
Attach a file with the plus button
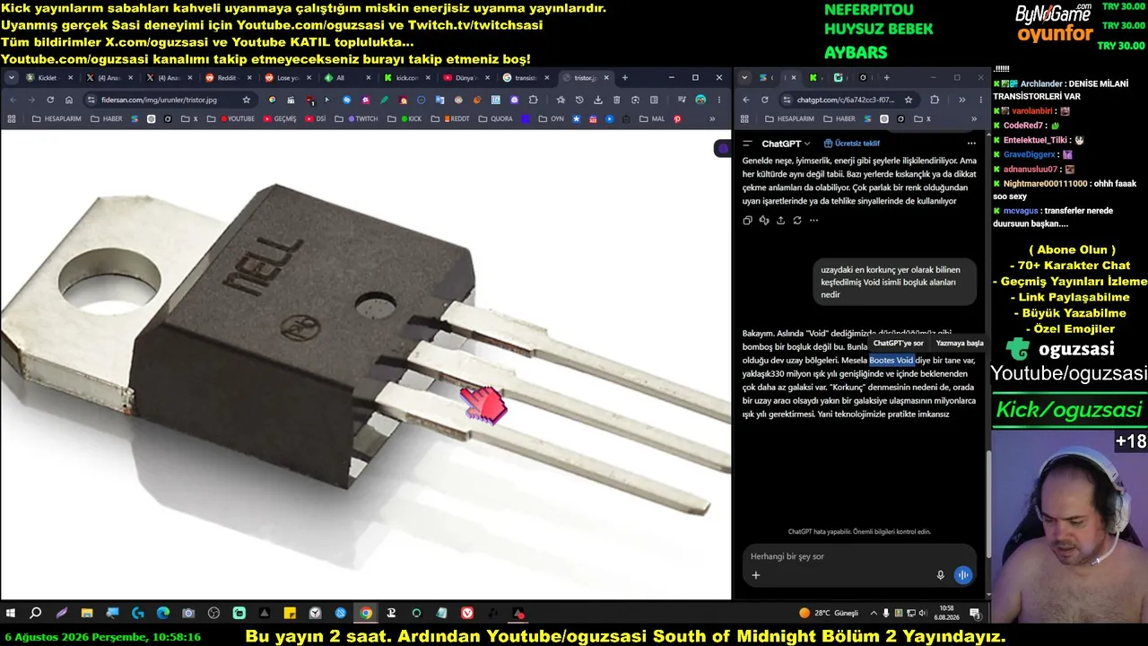coord(756,575)
